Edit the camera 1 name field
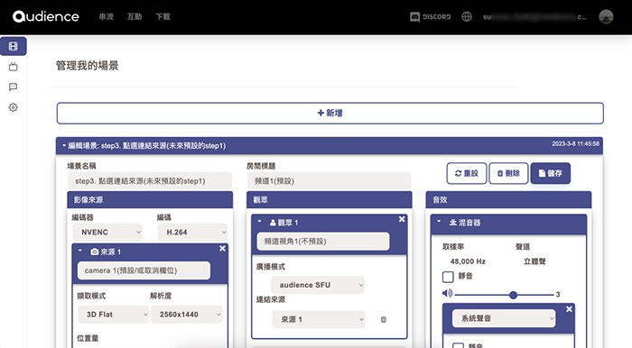The width and height of the screenshot is (632, 348). tap(144, 270)
